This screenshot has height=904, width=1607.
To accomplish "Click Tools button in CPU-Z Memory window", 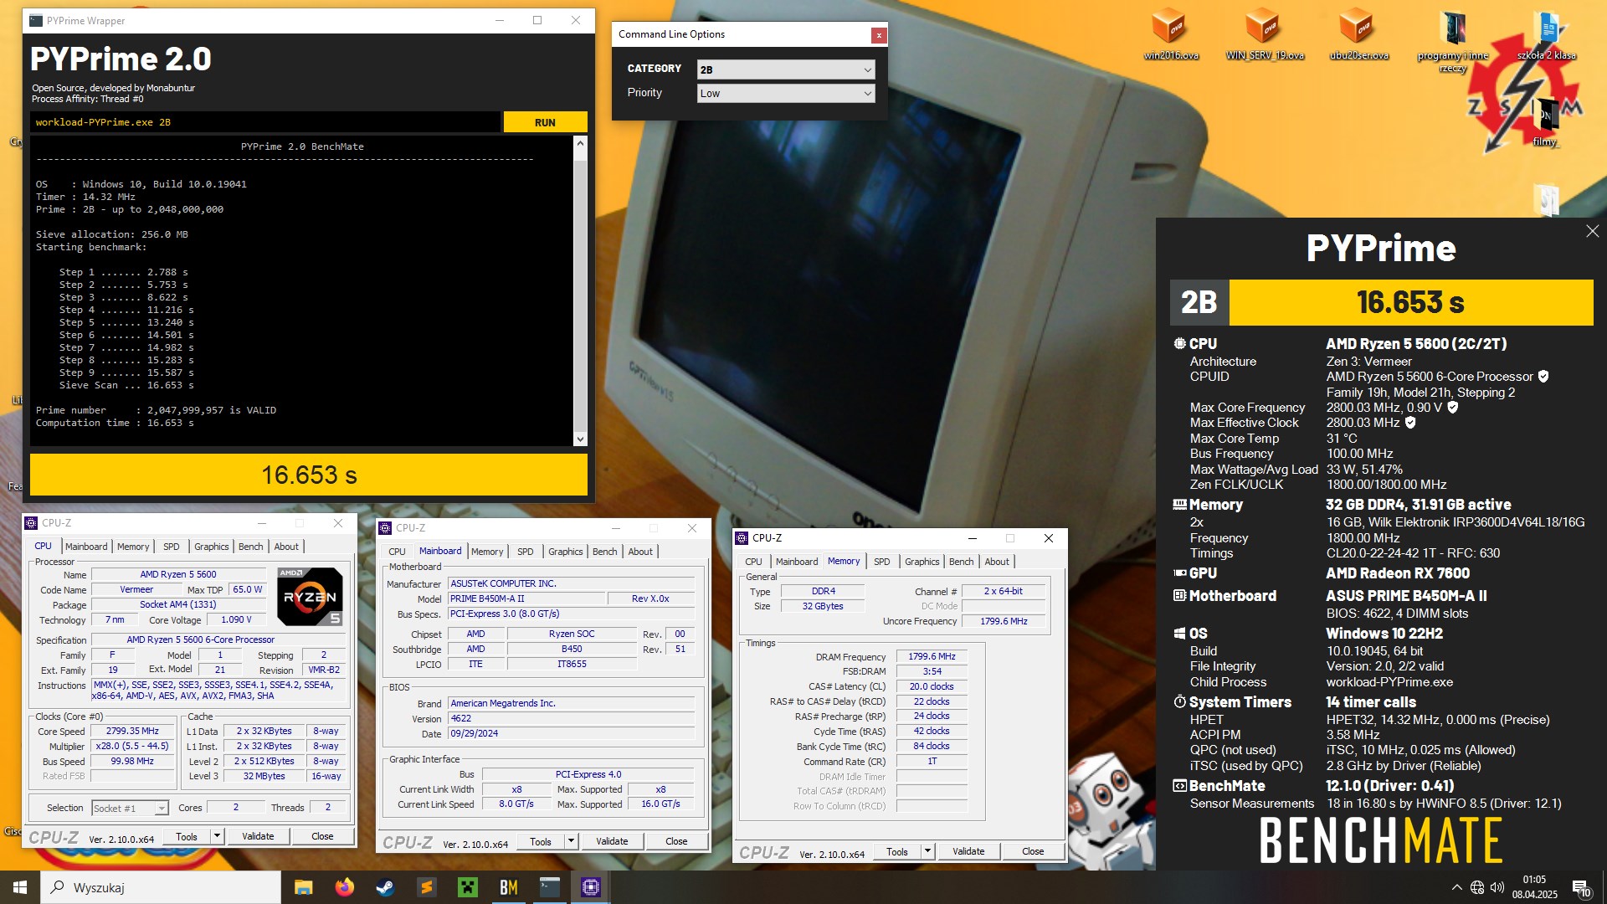I will click(x=897, y=851).
